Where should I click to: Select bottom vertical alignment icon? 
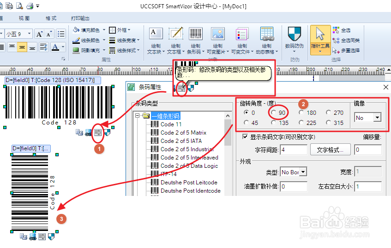click(32, 47)
